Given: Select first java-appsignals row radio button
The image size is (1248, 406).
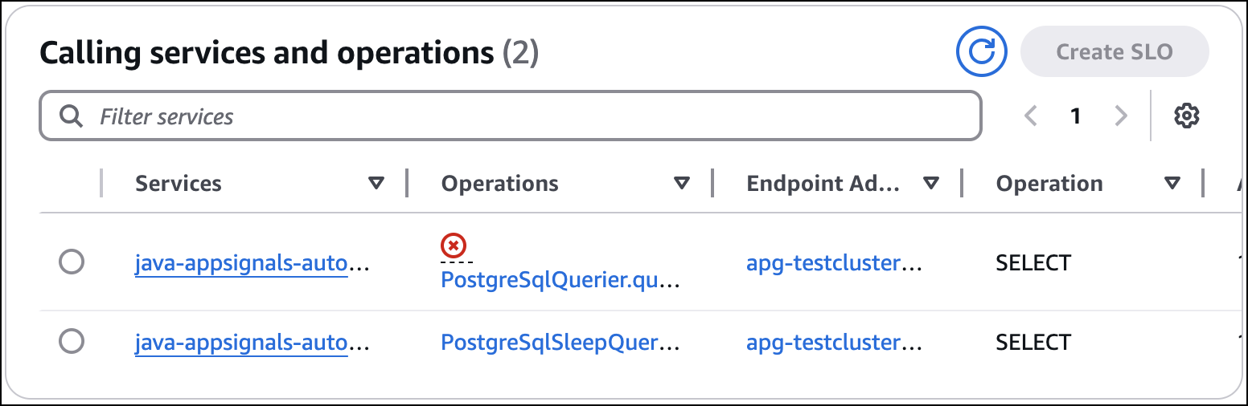Looking at the screenshot, I should [x=72, y=262].
